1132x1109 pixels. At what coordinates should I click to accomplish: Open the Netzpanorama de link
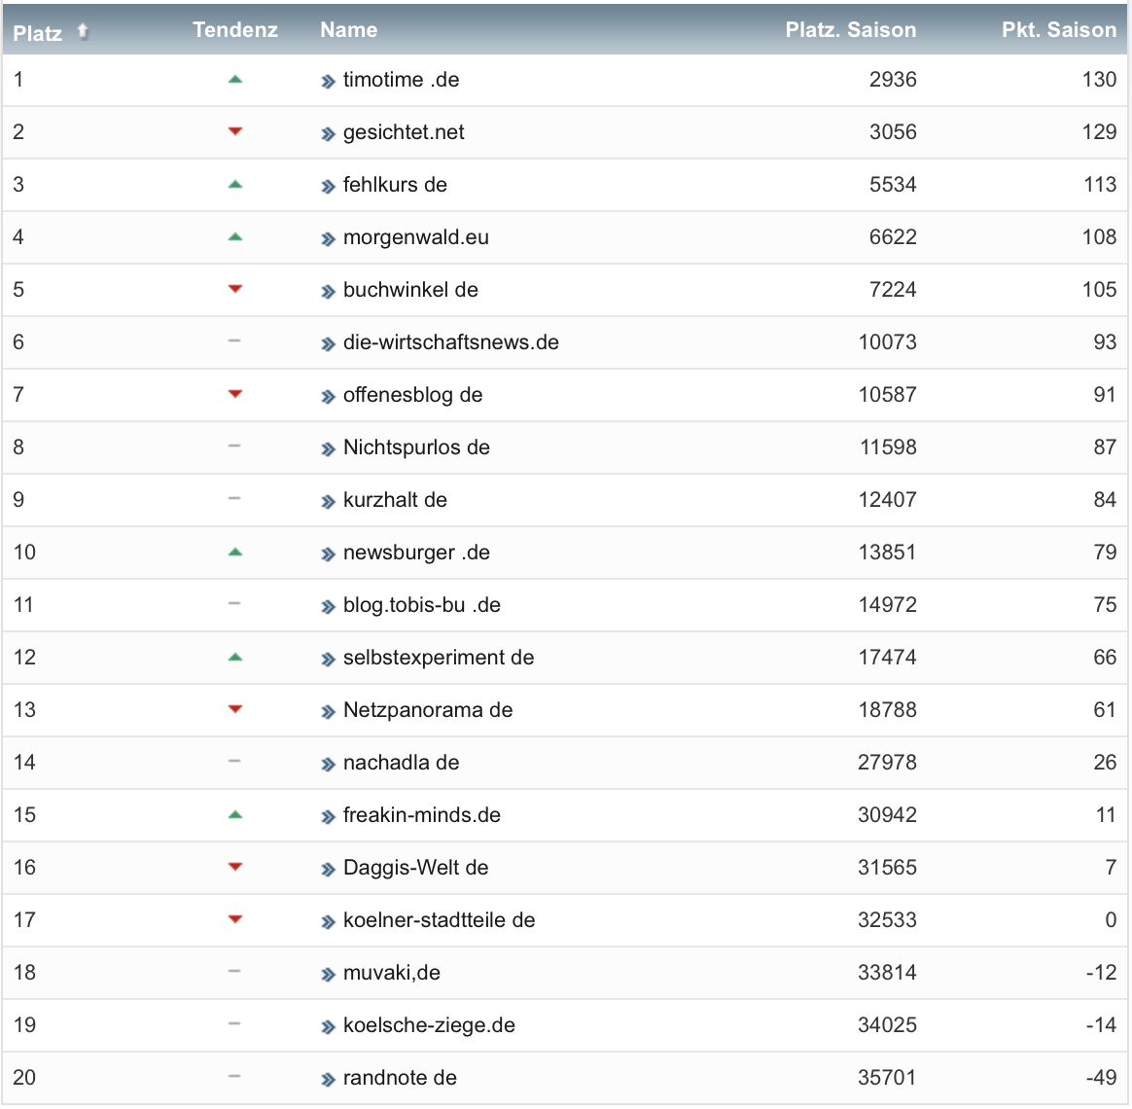click(x=428, y=710)
